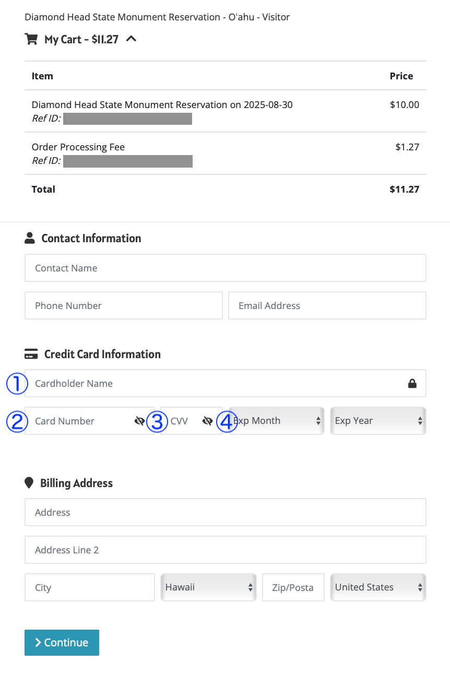Focus the Address Line 2 field

pyautogui.click(x=225, y=550)
